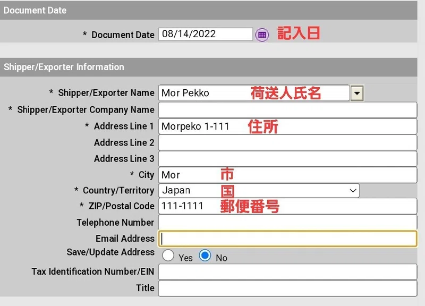The image size is (425, 306).
Task: Click the Title input field
Action: (x=287, y=288)
